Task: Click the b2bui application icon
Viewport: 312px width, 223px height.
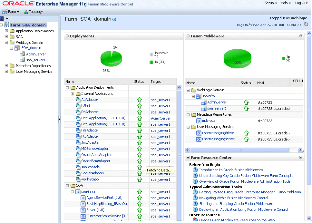Action: click(x=78, y=106)
